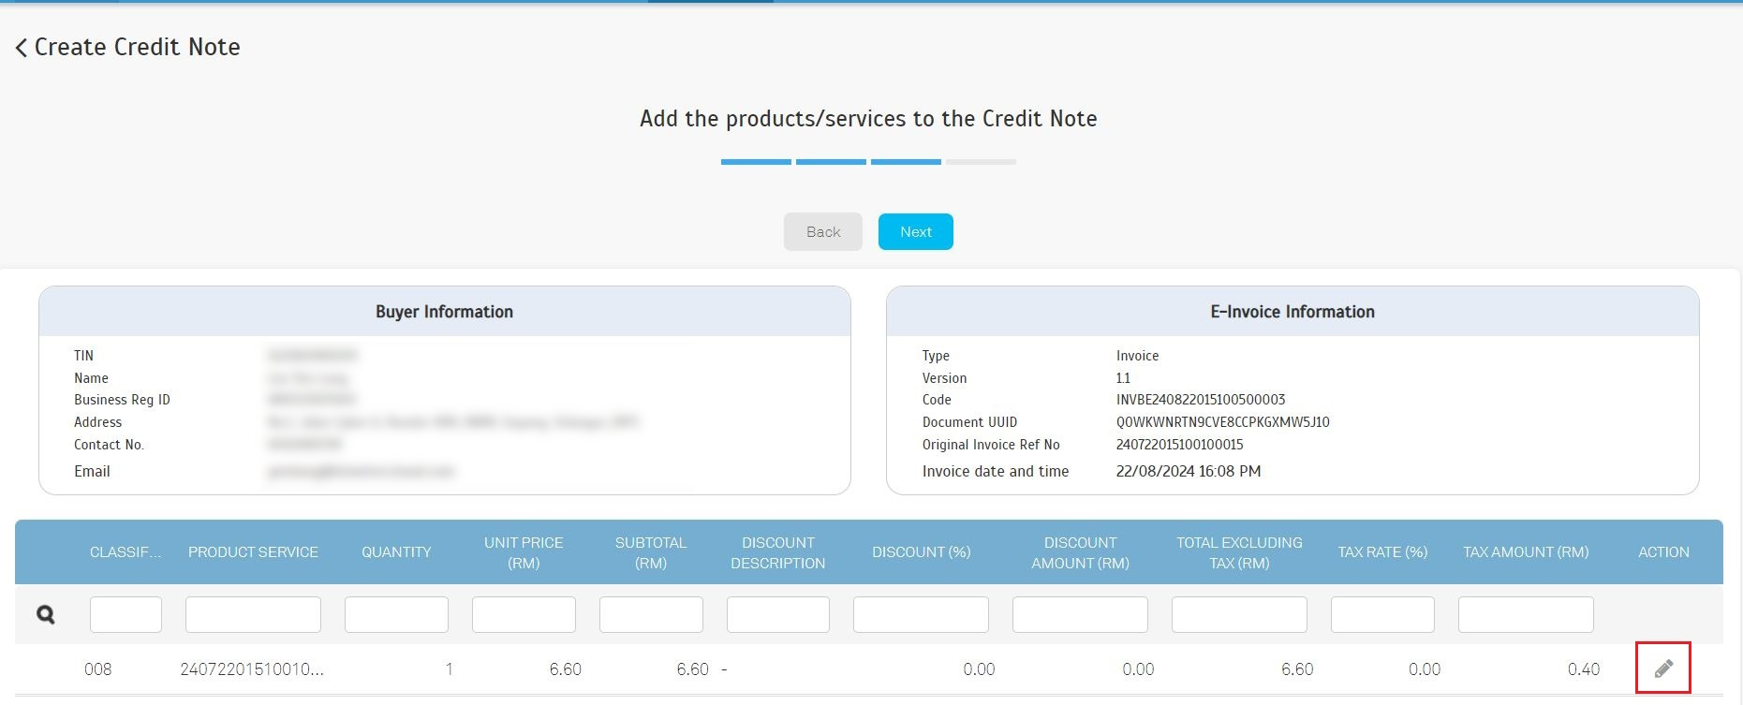
Task: Sort by Product Service column header
Action: point(253,552)
